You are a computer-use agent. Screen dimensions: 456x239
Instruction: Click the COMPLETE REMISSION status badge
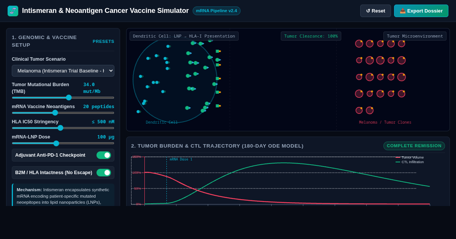(x=414, y=146)
